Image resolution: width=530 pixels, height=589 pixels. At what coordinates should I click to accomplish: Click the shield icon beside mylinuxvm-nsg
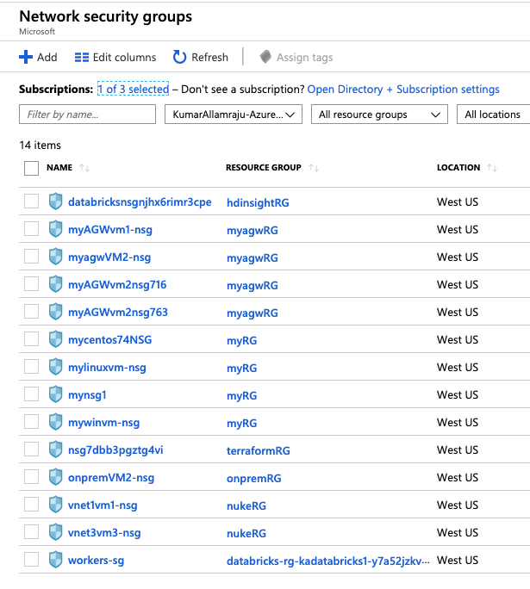tap(56, 367)
